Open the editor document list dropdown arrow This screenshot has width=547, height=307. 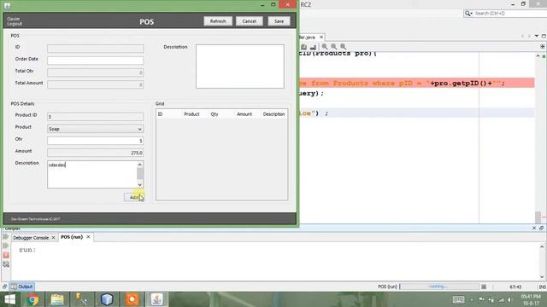pyautogui.click(x=537, y=36)
